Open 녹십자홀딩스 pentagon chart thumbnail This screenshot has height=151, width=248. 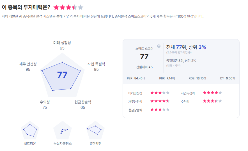pos(63,131)
